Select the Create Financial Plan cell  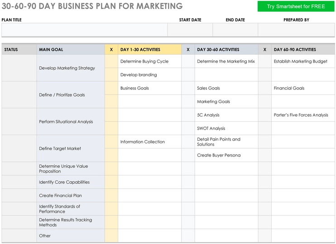click(x=71, y=195)
